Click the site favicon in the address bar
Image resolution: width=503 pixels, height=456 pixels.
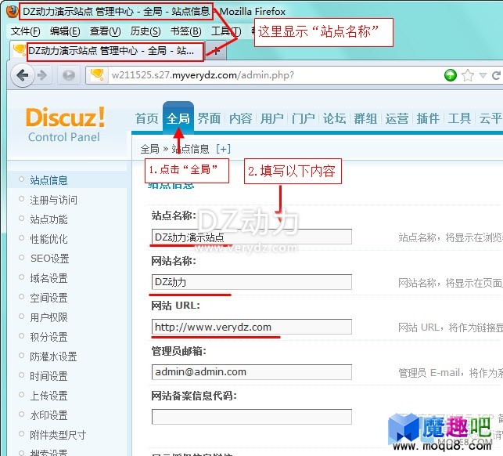[96, 75]
